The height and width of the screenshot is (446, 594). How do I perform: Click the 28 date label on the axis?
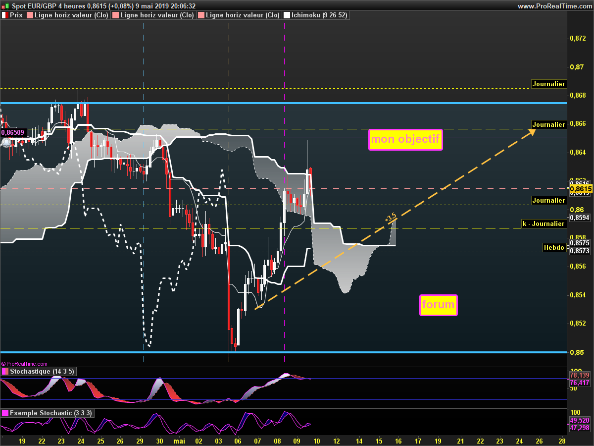(x=562, y=440)
